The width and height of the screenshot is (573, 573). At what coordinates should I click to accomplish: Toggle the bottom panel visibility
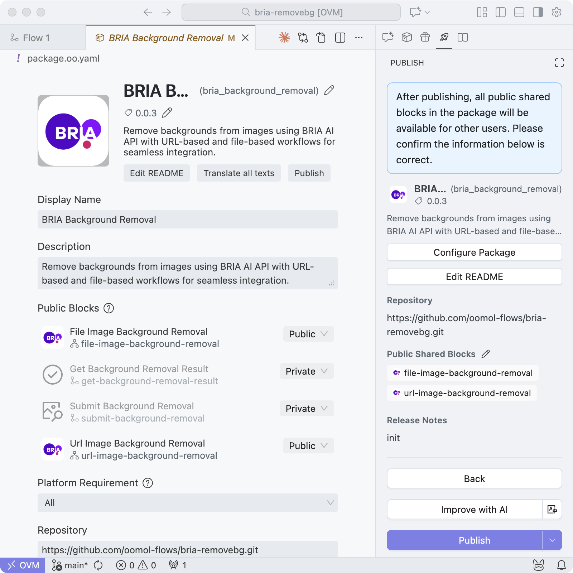coord(519,13)
